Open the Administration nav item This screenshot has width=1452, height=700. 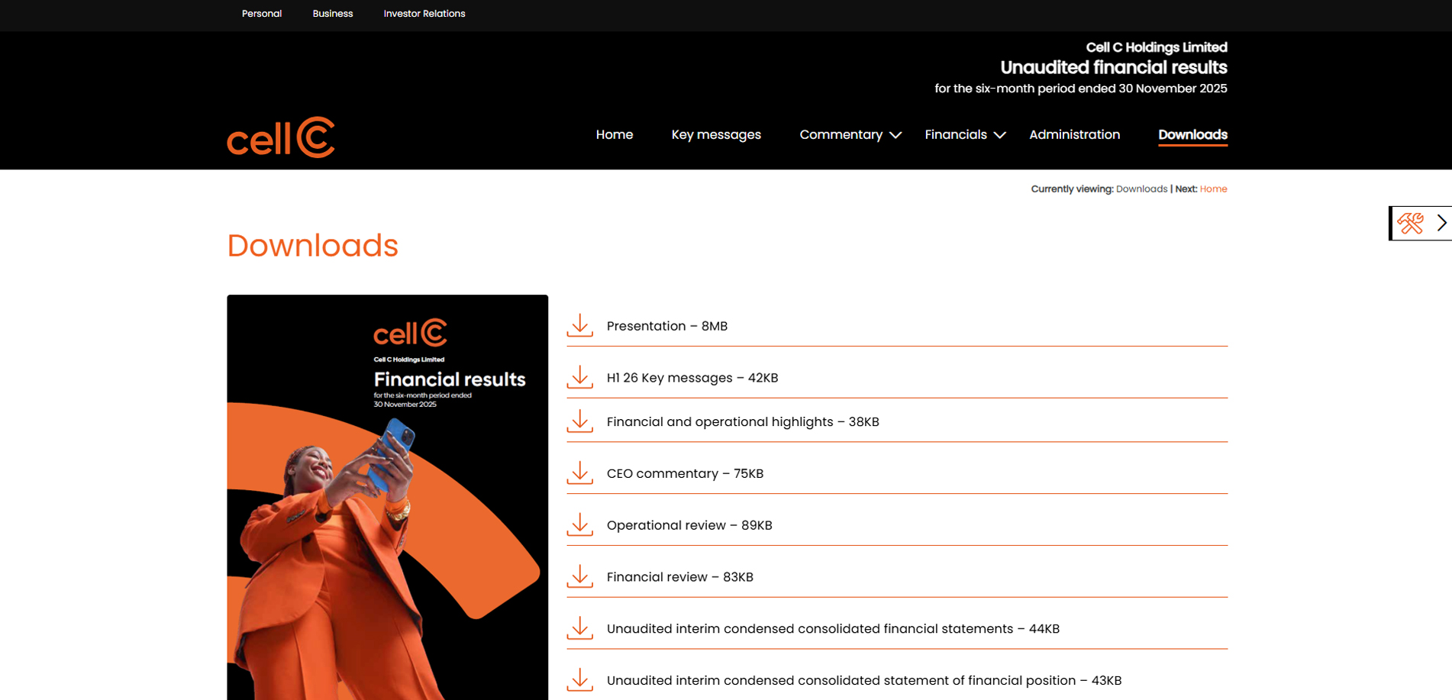coord(1074,134)
